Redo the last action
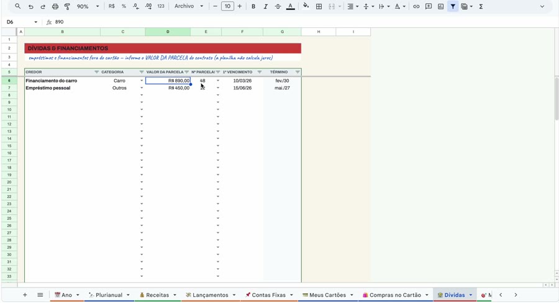The image size is (559, 303). point(43,6)
